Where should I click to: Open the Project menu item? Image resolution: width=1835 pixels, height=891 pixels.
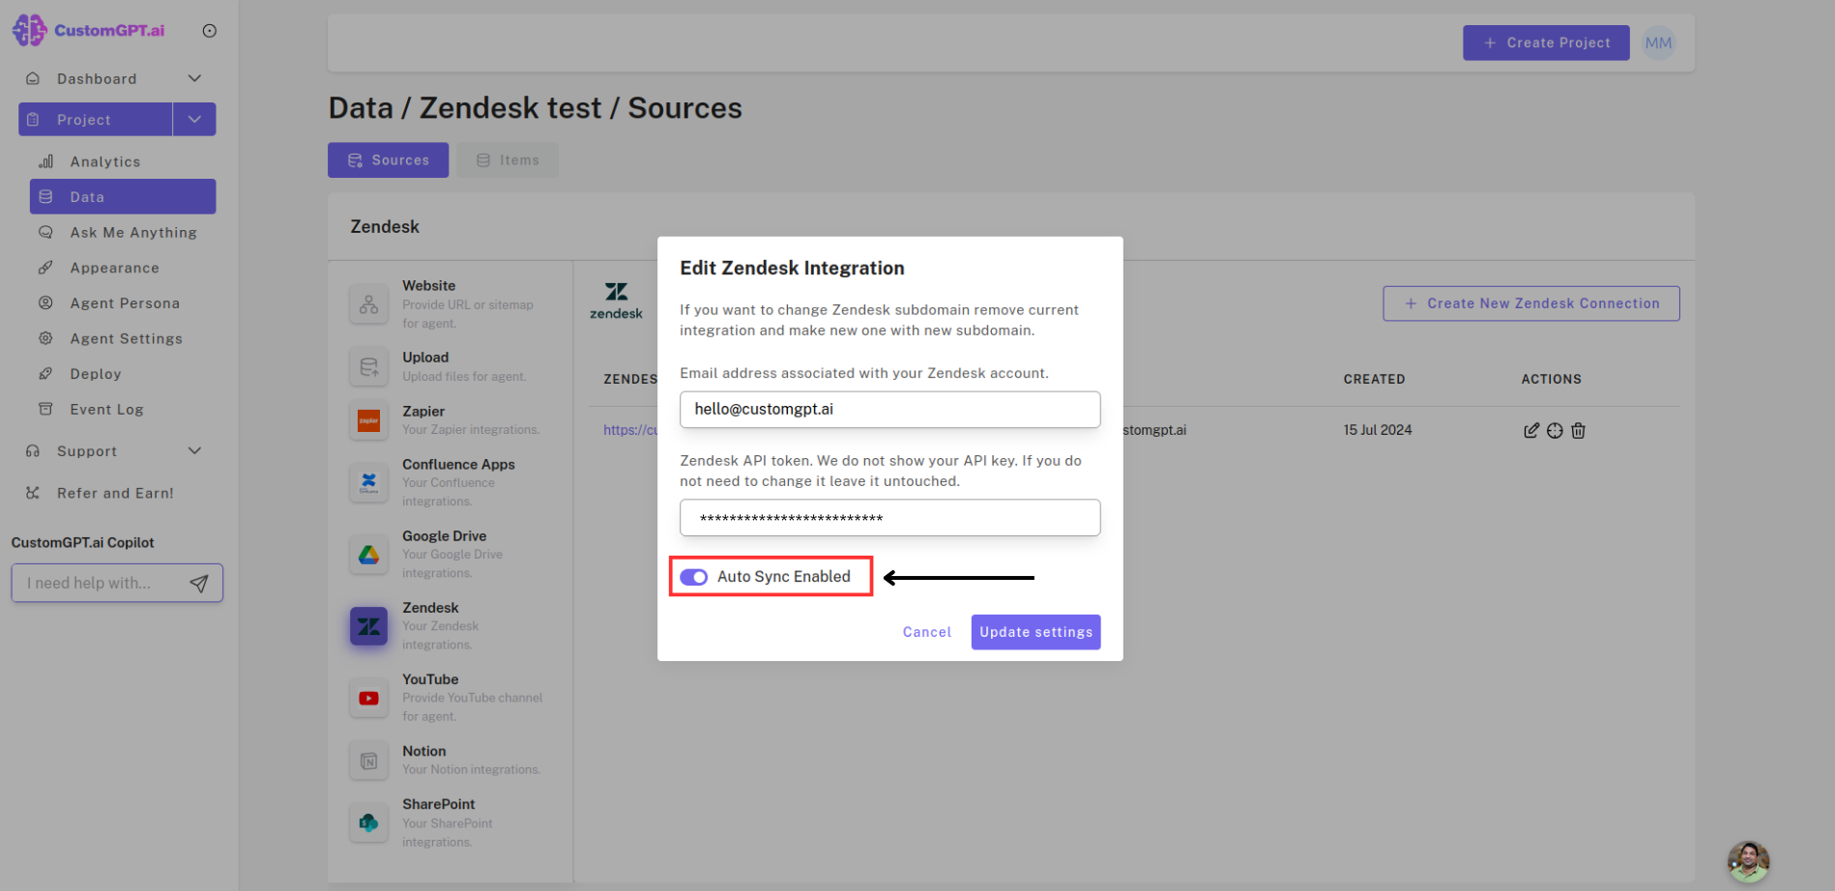click(95, 119)
